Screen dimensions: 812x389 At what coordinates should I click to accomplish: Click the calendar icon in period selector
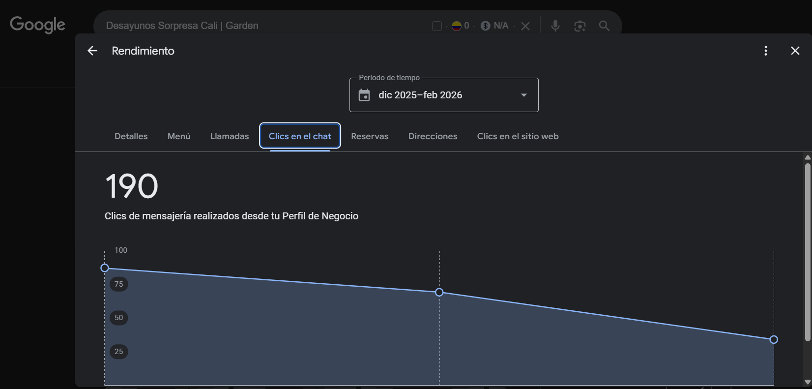[364, 95]
